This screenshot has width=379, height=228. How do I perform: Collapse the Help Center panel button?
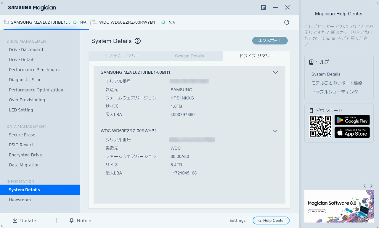271,221
